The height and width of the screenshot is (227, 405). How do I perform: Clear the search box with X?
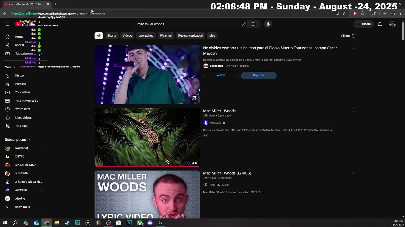click(244, 24)
